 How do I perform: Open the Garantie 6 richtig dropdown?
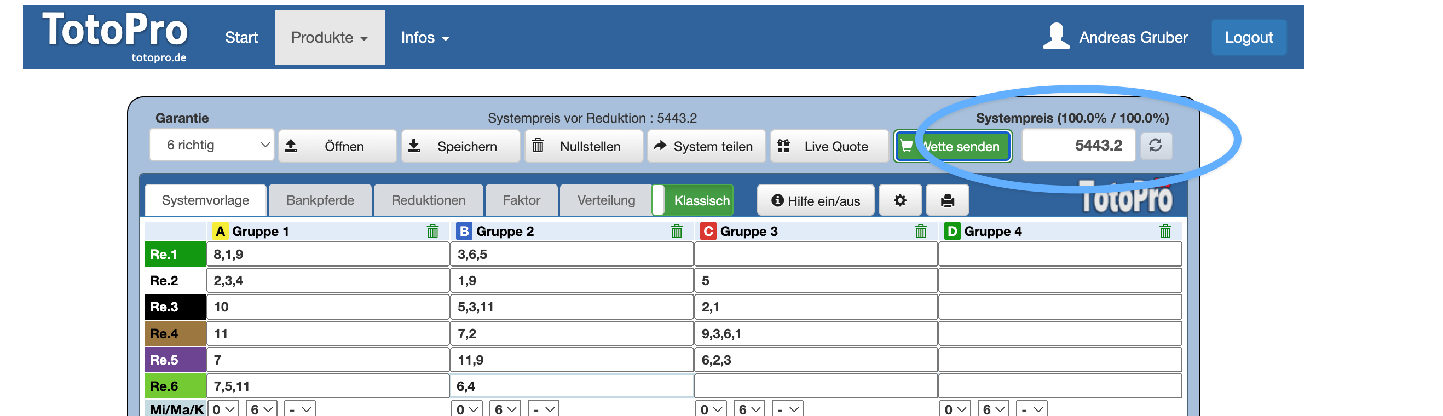pyautogui.click(x=212, y=146)
